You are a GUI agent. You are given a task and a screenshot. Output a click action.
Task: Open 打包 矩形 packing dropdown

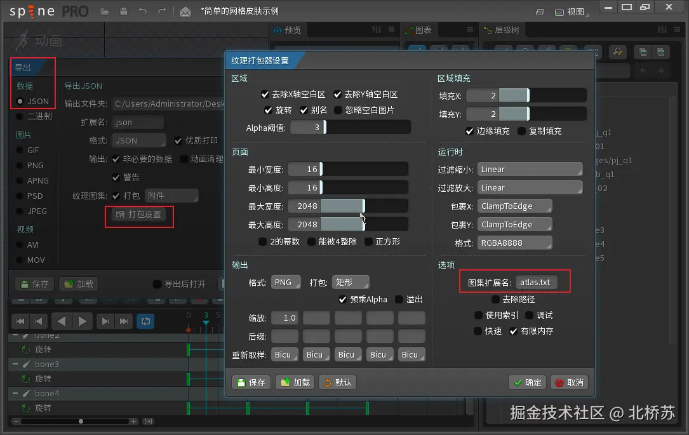(x=351, y=283)
